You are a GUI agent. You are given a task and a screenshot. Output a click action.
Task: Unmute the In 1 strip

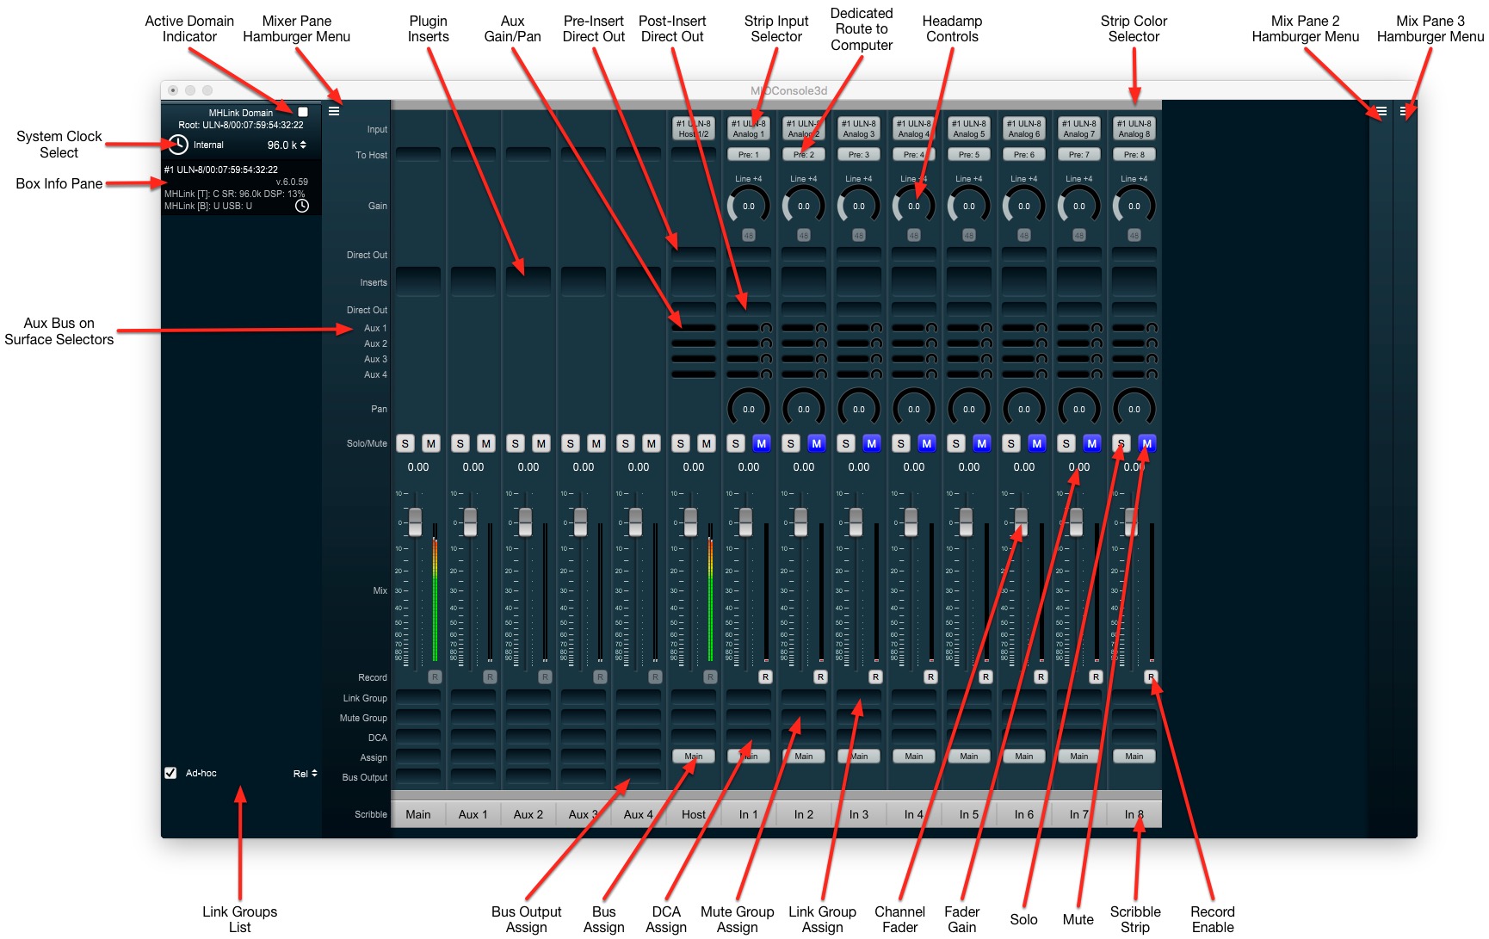(x=762, y=443)
